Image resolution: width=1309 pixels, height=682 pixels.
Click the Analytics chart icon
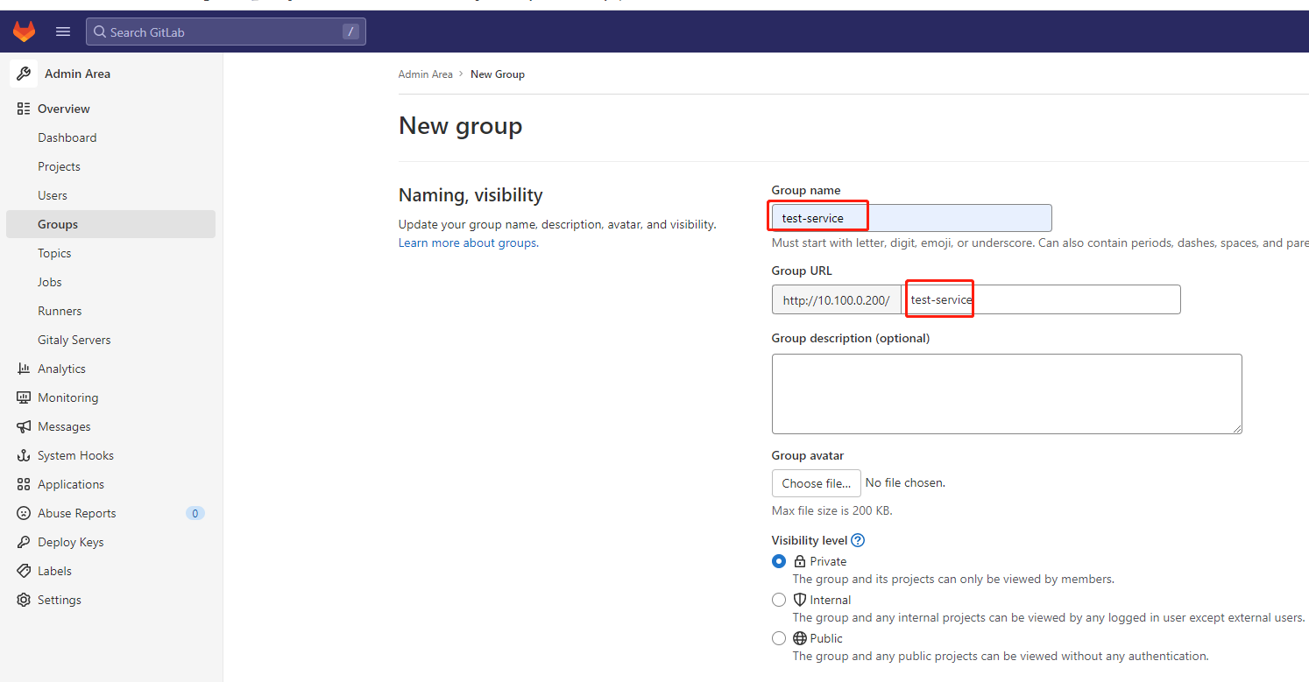24,369
